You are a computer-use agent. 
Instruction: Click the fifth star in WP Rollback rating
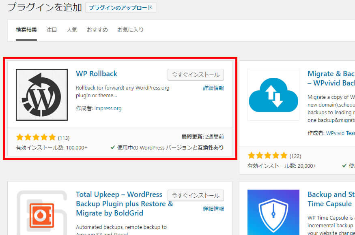52,137
